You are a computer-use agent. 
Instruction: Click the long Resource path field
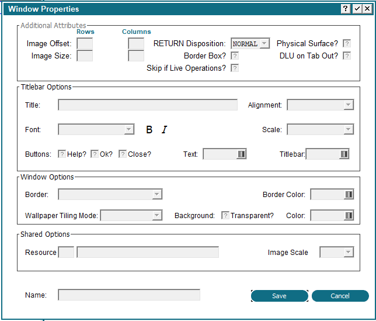coord(148,252)
